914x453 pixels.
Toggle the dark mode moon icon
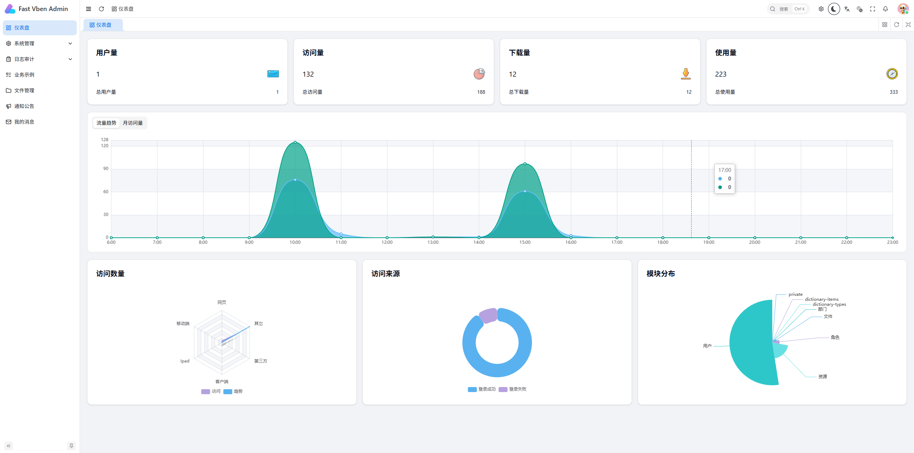pyautogui.click(x=834, y=9)
